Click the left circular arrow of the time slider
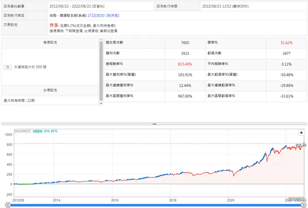308x208 pixels. click(7, 205)
